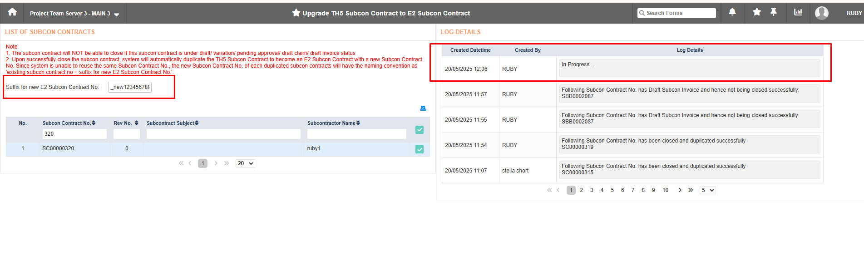The width and height of the screenshot is (864, 276).
Task: Select the 20/05/2025 12:06 log datetime
Action: tap(466, 69)
